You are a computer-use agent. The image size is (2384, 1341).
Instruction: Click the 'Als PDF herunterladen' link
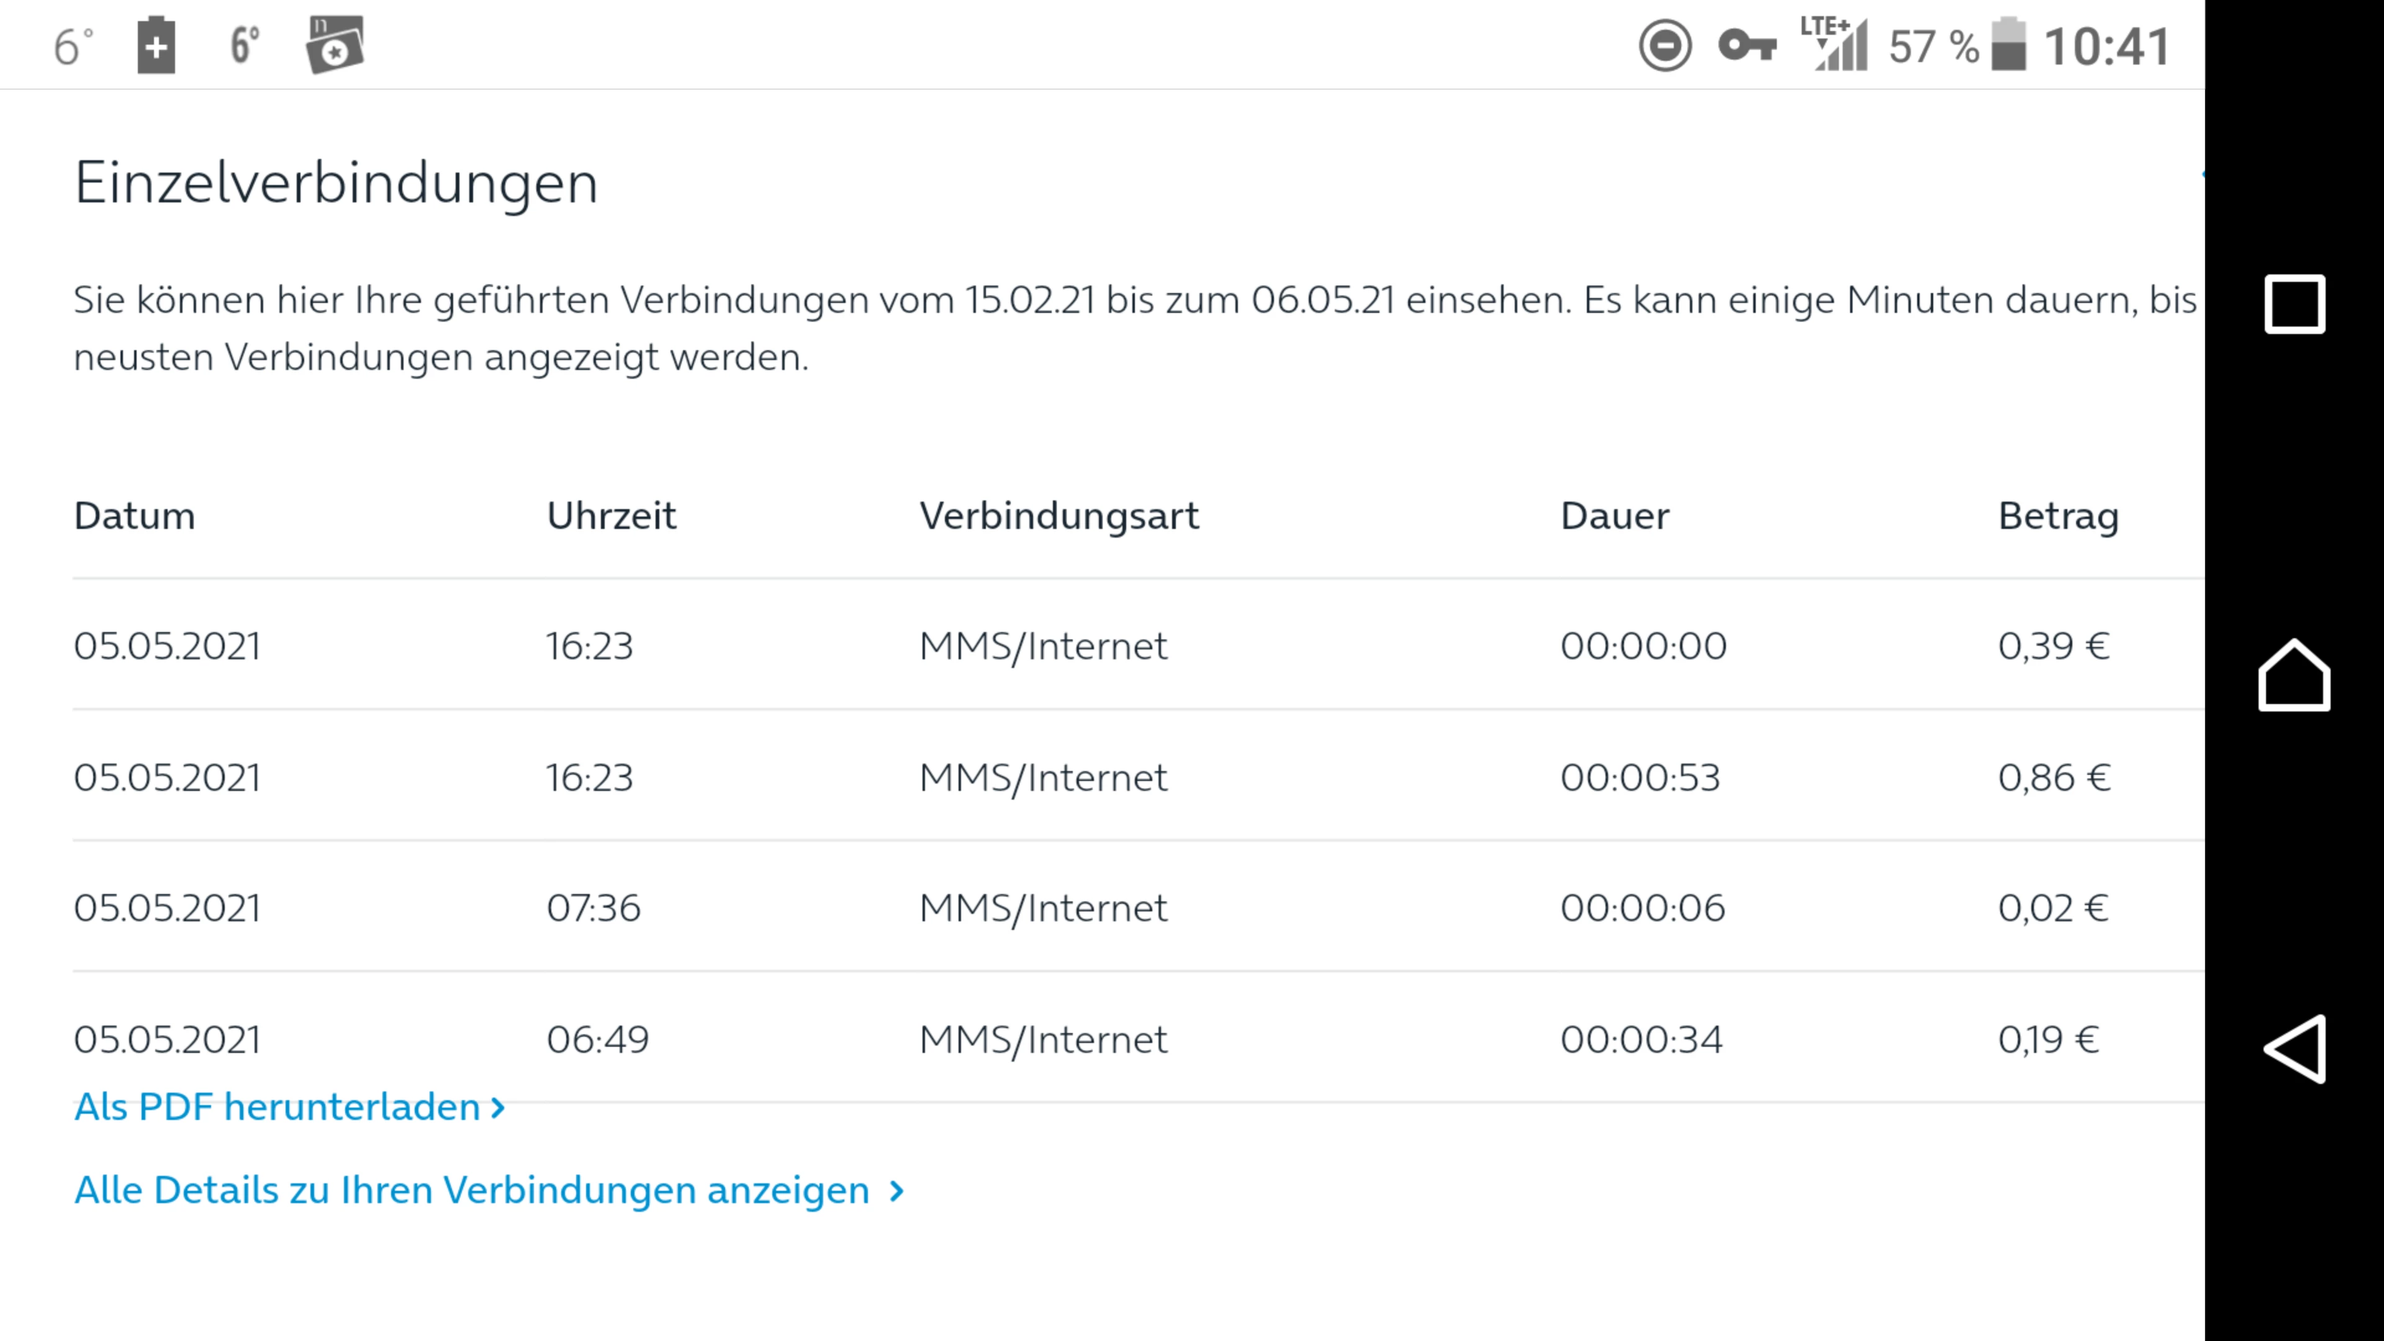pyautogui.click(x=277, y=1107)
